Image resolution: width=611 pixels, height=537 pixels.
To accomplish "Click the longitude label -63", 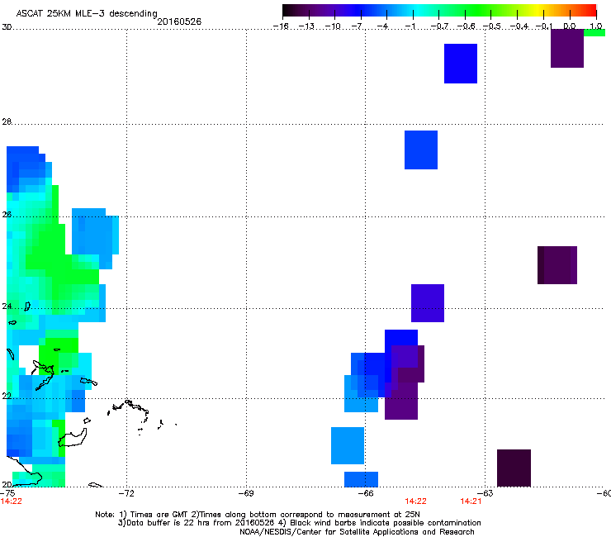I will [485, 493].
